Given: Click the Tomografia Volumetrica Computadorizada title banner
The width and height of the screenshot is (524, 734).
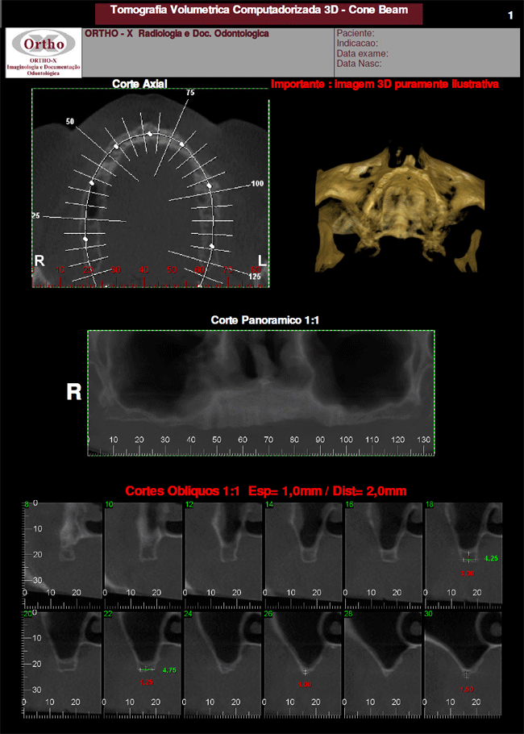Looking at the screenshot, I should (258, 12).
